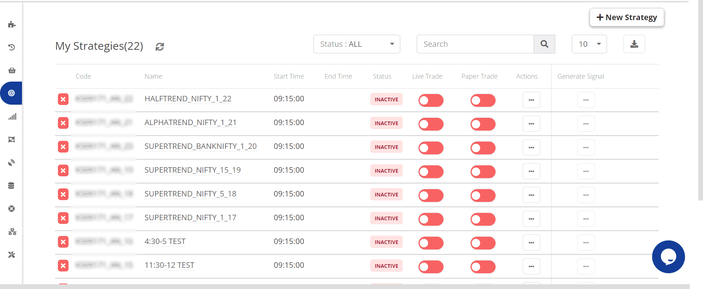Screen dimensions: 703x289
Task: Switch on Live Trade for 4:30-5 TEST
Action: [x=431, y=243]
